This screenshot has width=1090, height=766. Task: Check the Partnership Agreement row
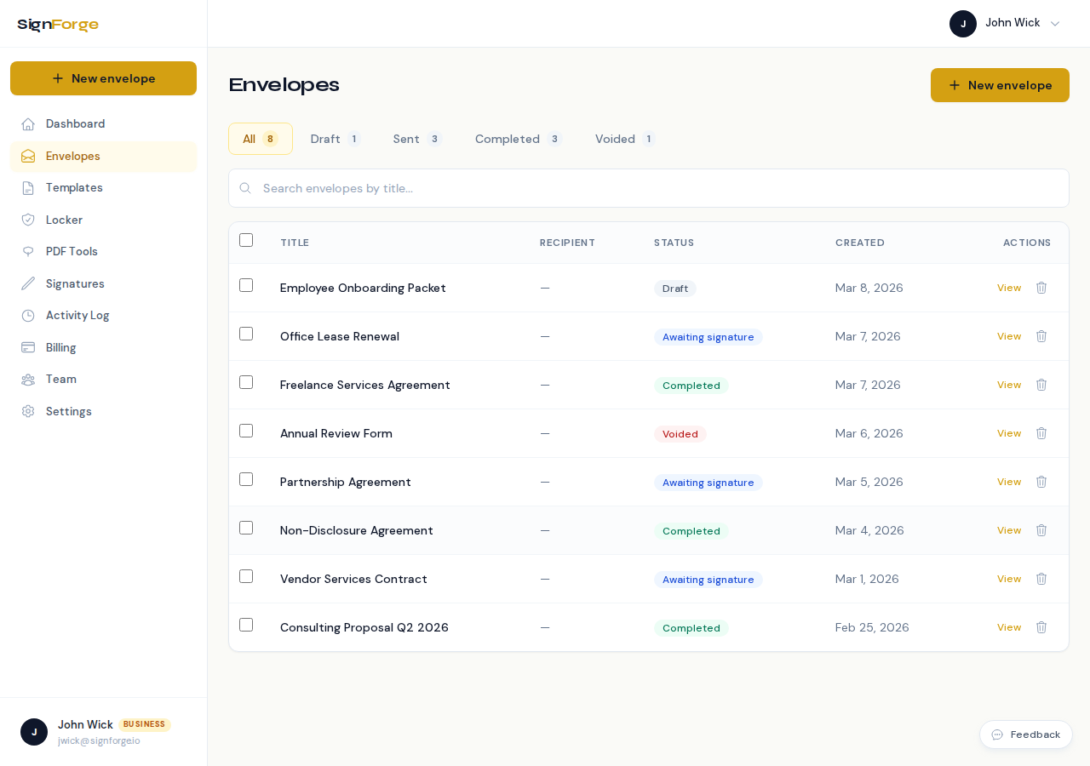tap(246, 479)
